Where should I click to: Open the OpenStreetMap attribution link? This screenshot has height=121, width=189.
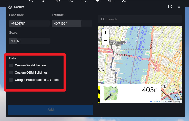[172, 102]
